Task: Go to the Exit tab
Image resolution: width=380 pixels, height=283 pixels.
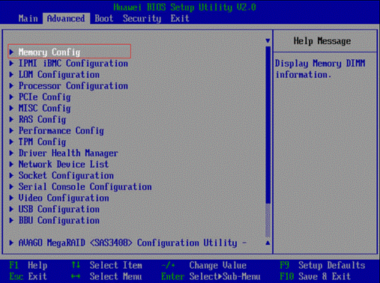Action: click(180, 19)
